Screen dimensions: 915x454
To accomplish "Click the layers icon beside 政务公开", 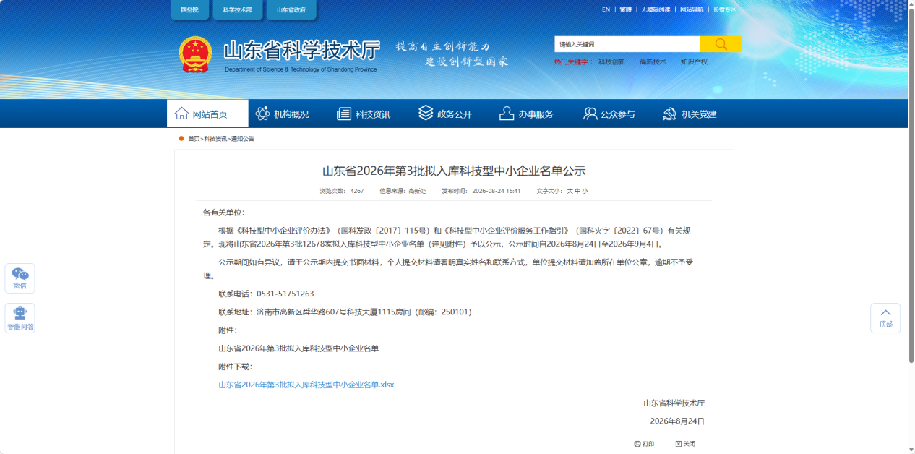I will [x=426, y=113].
